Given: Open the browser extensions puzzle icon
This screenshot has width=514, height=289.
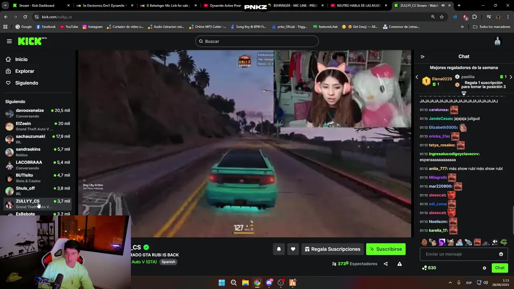Looking at the screenshot, I should (x=475, y=17).
